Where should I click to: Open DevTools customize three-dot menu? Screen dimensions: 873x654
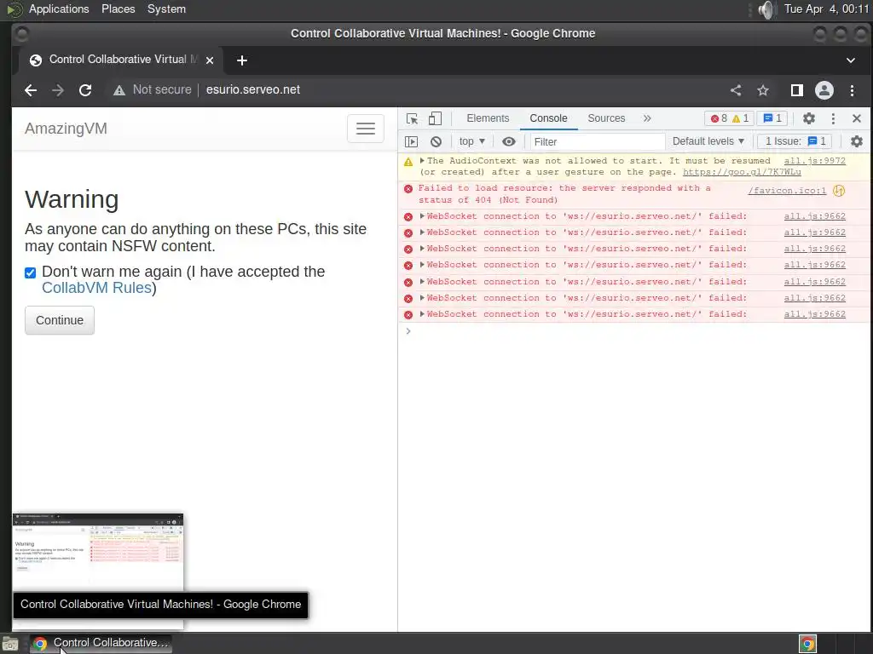(x=833, y=118)
